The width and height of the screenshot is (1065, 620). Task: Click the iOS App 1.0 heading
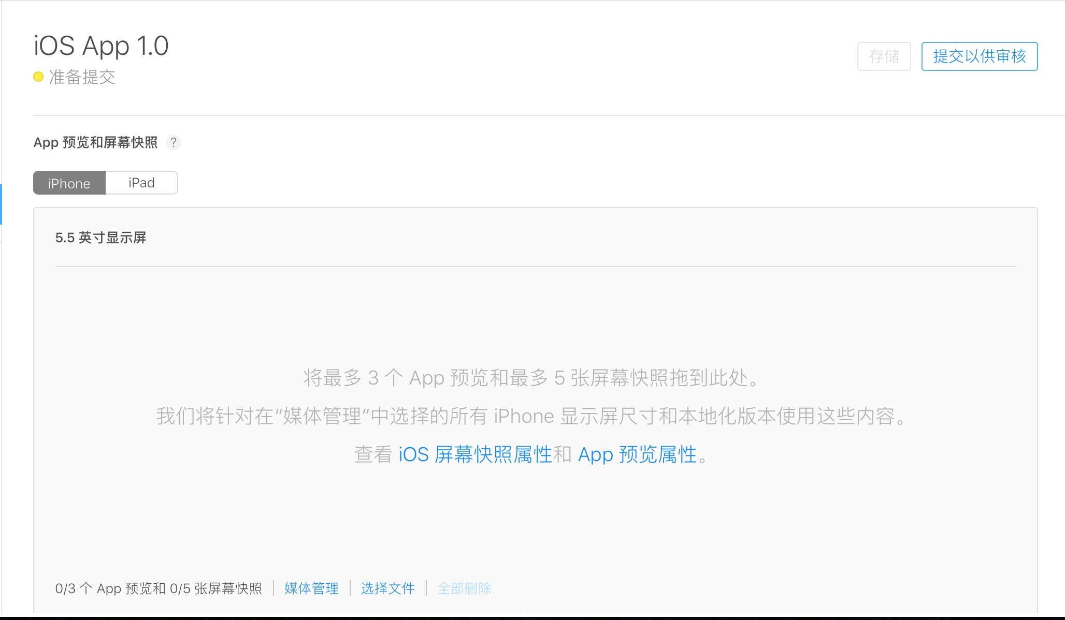(101, 46)
